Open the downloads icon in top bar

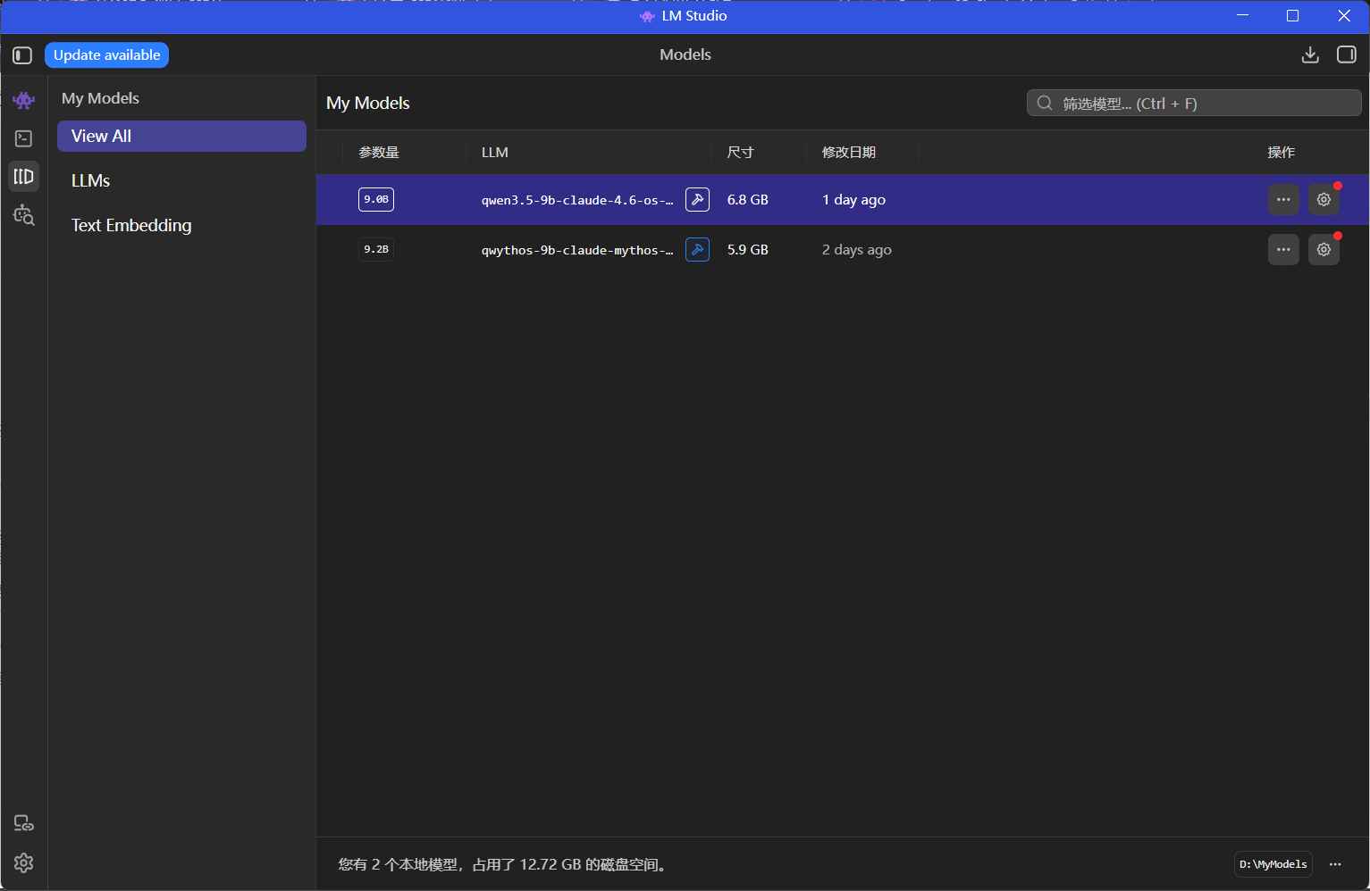coord(1310,55)
